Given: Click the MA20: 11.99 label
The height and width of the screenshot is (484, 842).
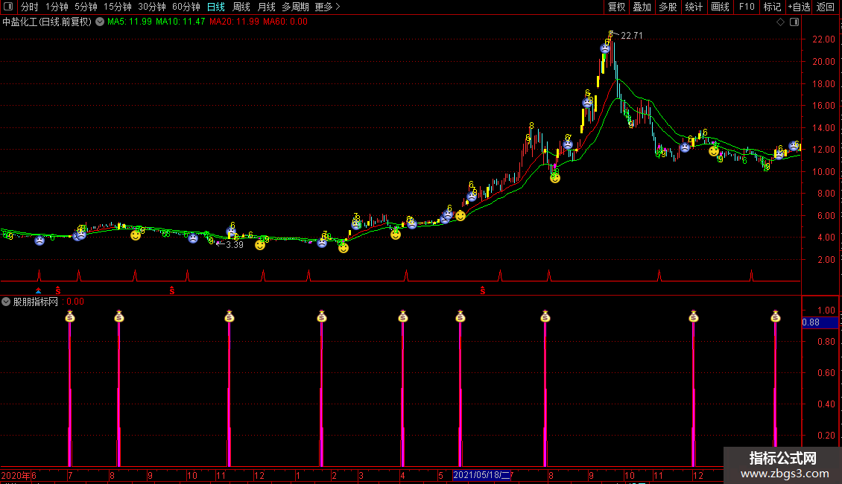Looking at the screenshot, I should coord(234,22).
